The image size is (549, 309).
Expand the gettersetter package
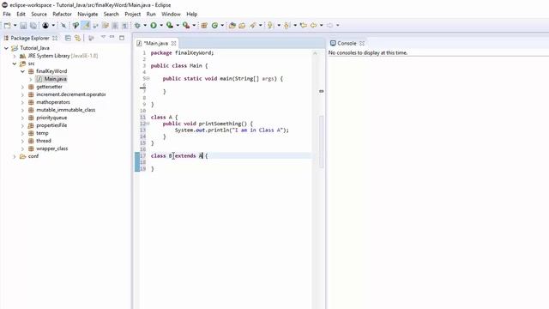tap(22, 87)
